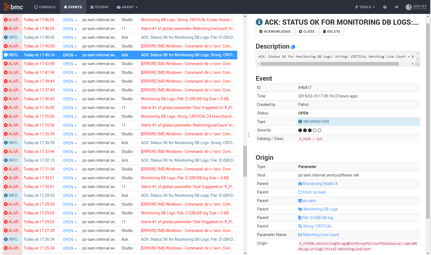Click the description horizontal scrollbar
431x255 pixels.
329,64
